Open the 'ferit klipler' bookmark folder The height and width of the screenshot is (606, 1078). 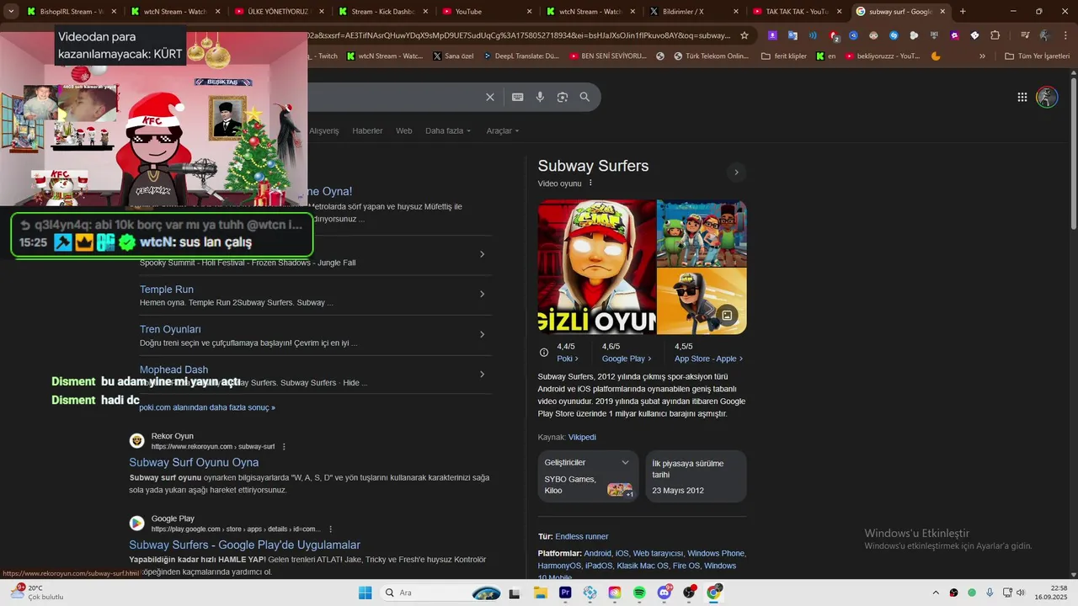[783, 56]
